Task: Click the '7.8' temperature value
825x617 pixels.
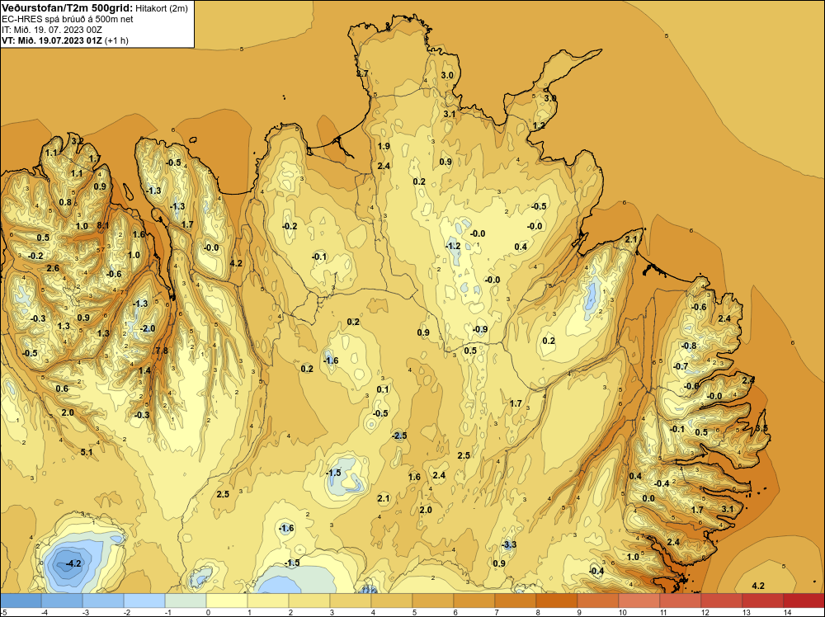Action: tap(162, 351)
